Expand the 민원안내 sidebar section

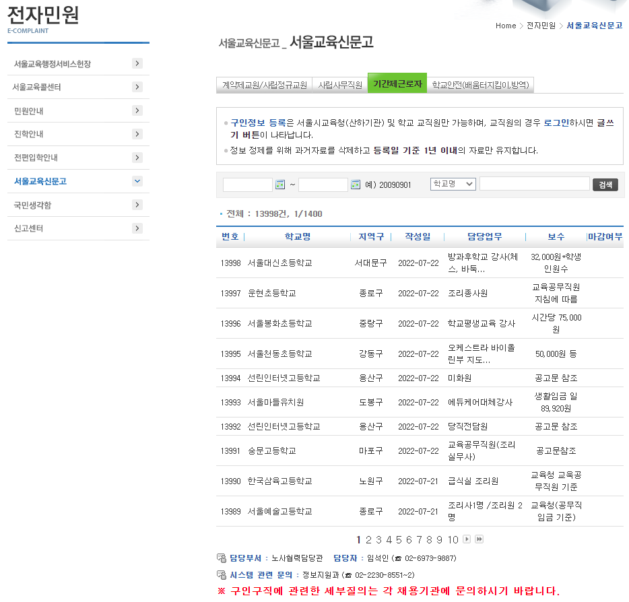click(x=137, y=110)
